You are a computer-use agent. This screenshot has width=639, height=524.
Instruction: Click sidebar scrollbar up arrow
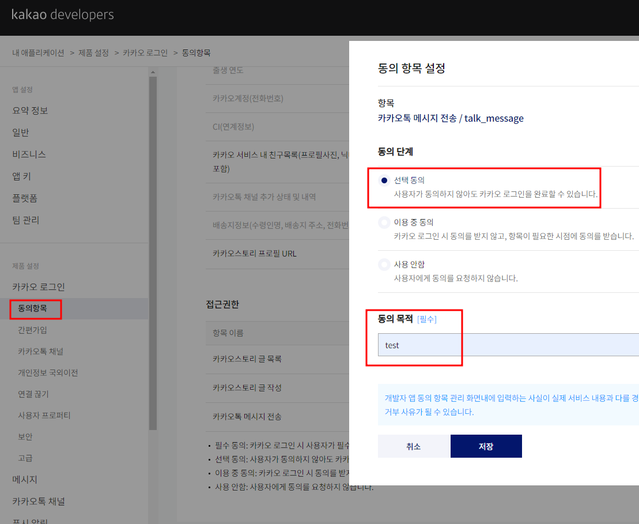(153, 72)
